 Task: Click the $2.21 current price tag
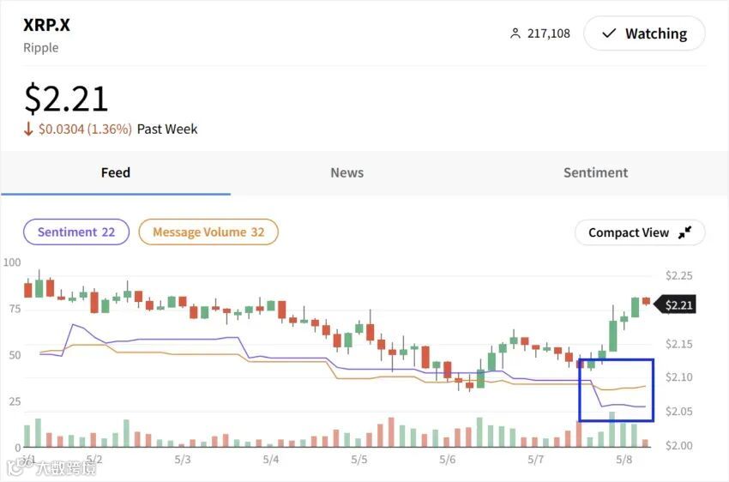pyautogui.click(x=679, y=304)
